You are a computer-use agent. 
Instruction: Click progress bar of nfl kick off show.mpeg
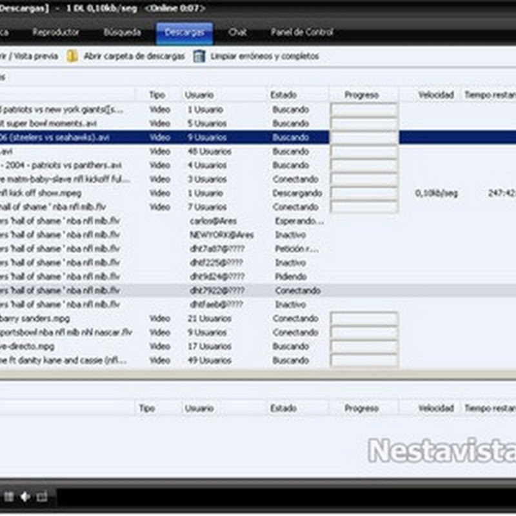(x=364, y=193)
